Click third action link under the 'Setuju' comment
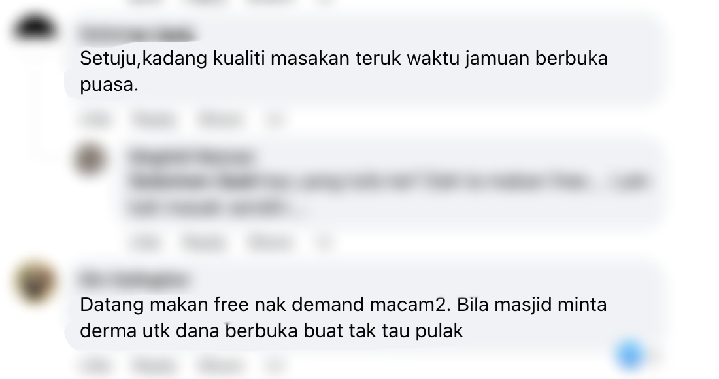The image size is (719, 379). [x=221, y=120]
